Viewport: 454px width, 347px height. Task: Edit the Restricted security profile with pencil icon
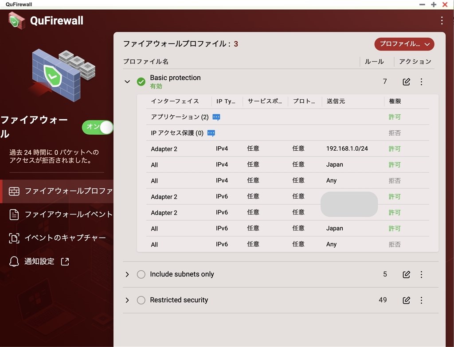click(x=406, y=300)
